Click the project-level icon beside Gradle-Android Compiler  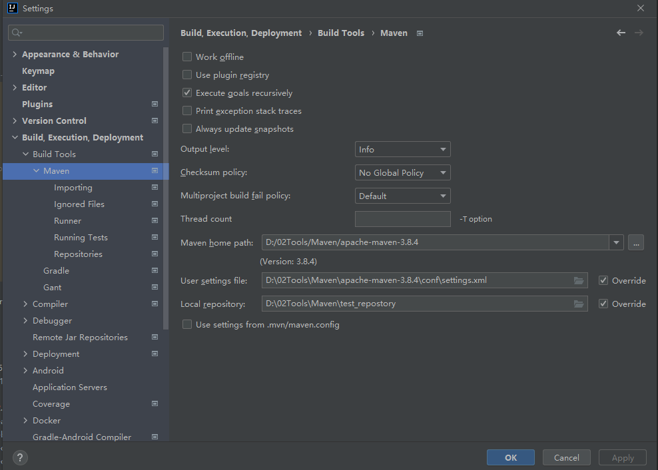pyautogui.click(x=155, y=437)
